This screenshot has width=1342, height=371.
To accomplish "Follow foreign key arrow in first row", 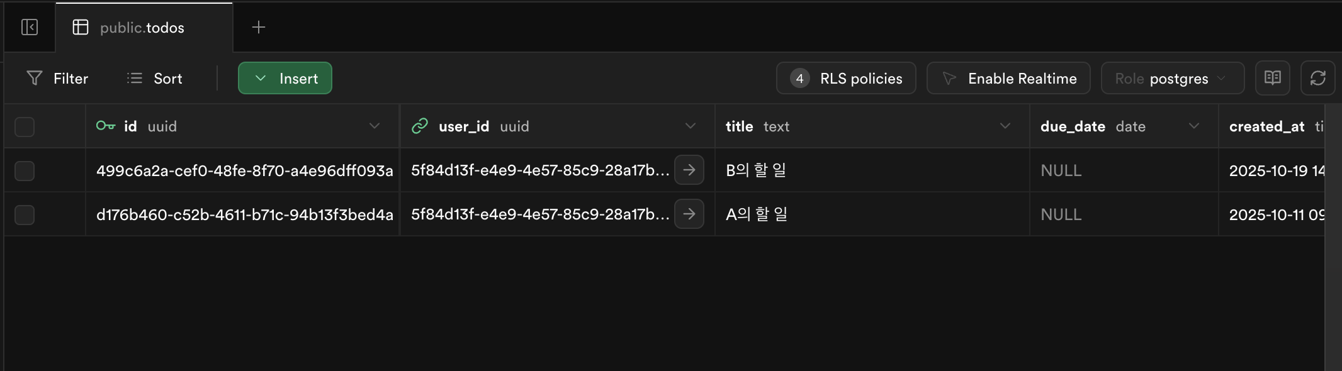I will coord(689,170).
